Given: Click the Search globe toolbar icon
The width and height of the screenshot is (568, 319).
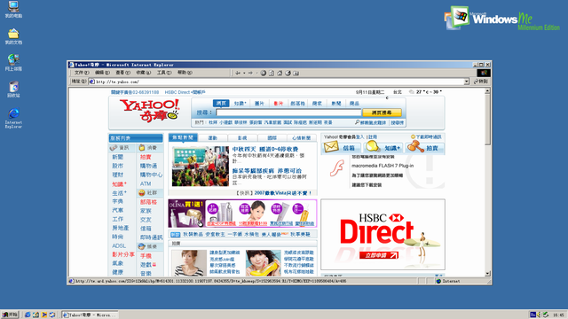Looking at the screenshot, I should coord(288,73).
